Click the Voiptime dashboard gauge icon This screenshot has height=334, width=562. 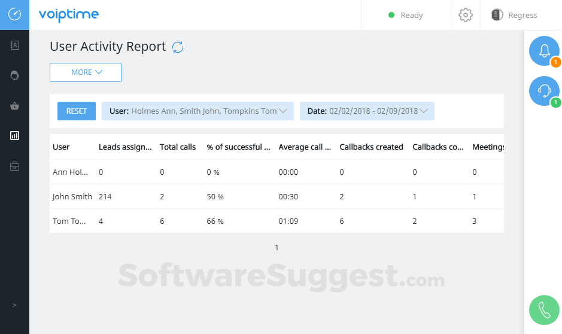pyautogui.click(x=14, y=15)
